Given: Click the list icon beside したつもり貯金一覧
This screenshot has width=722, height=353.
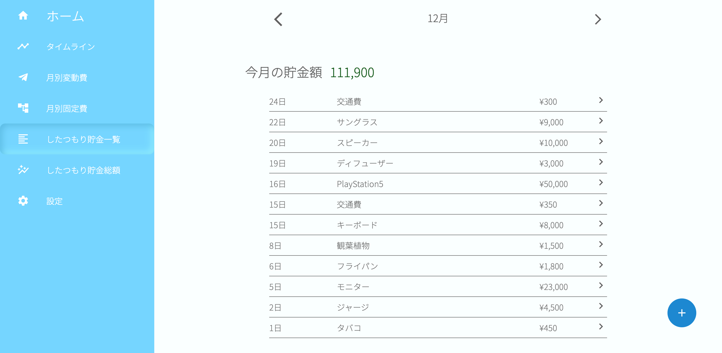Looking at the screenshot, I should pyautogui.click(x=23, y=139).
